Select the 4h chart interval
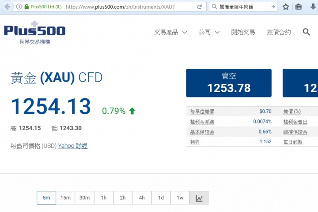 point(142,197)
